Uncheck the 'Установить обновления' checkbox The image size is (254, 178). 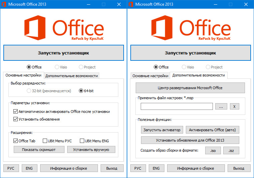pyautogui.click(x=15, y=119)
